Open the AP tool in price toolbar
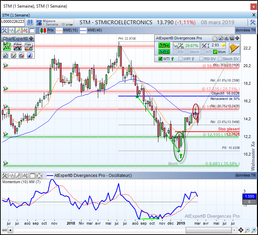Screen dimensions: 258x235 click(x=25, y=30)
